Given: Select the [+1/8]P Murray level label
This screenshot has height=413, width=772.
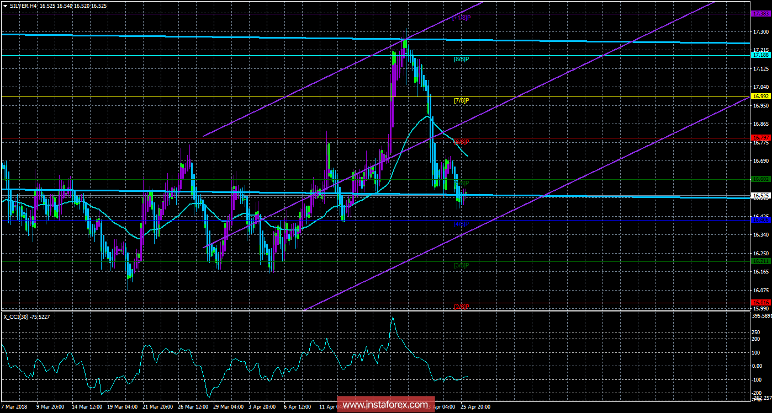Looking at the screenshot, I should click(x=462, y=18).
